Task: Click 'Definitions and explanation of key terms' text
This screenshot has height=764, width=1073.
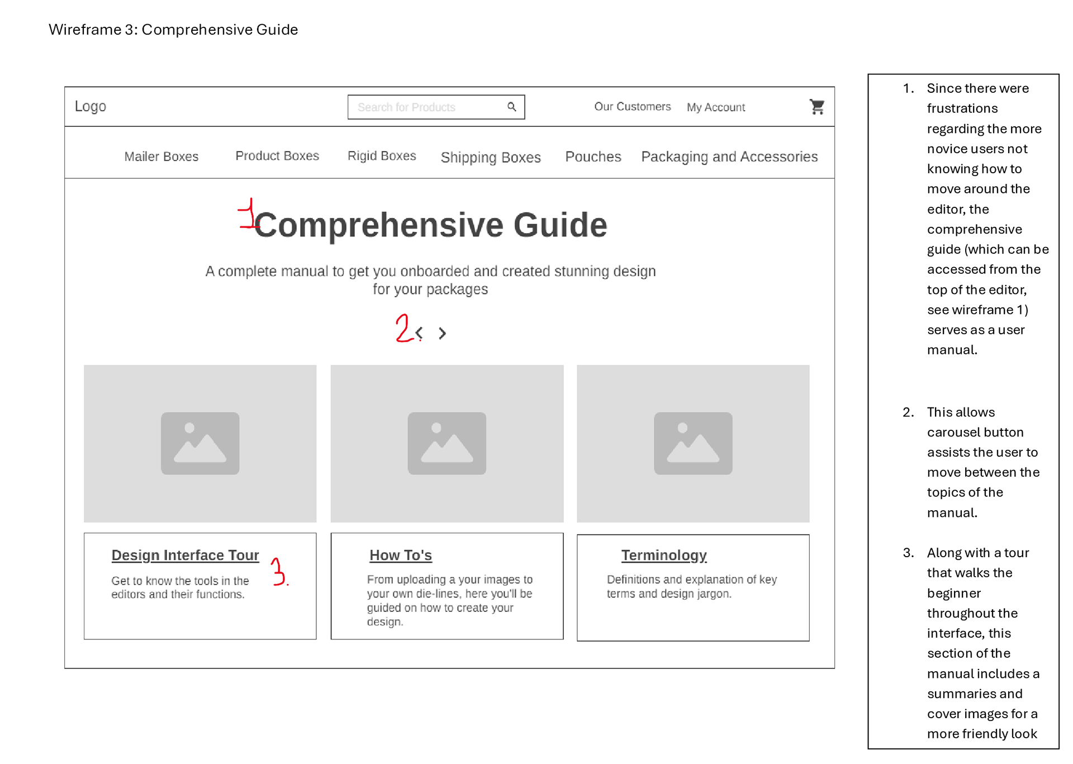Action: pyautogui.click(x=692, y=586)
